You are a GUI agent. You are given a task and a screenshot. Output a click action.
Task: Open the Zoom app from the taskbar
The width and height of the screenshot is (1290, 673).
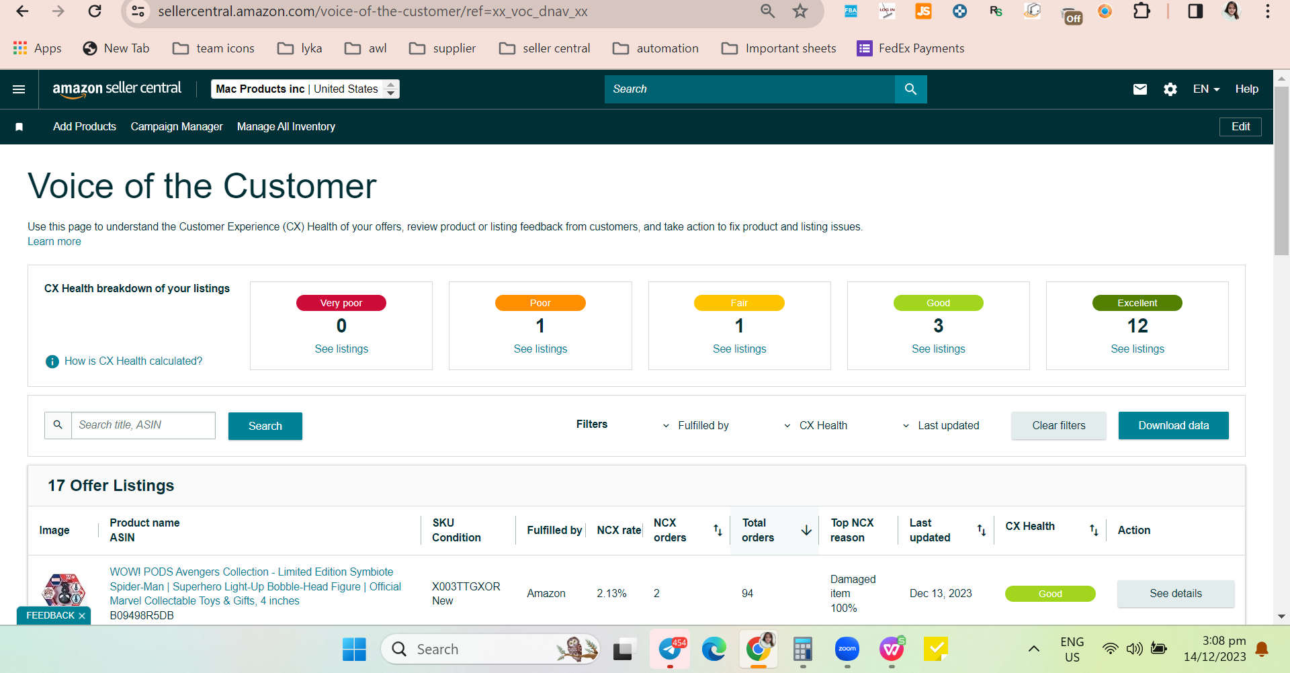(x=847, y=649)
